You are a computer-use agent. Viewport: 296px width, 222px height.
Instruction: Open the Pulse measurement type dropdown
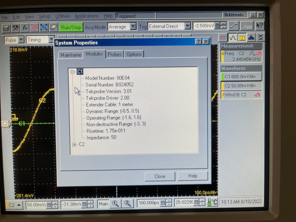point(21,40)
